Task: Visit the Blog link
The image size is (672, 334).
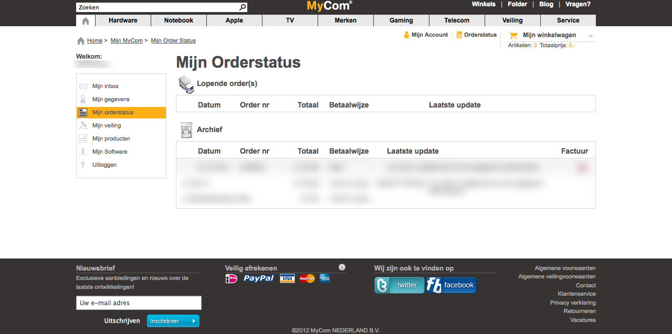Action: (546, 4)
